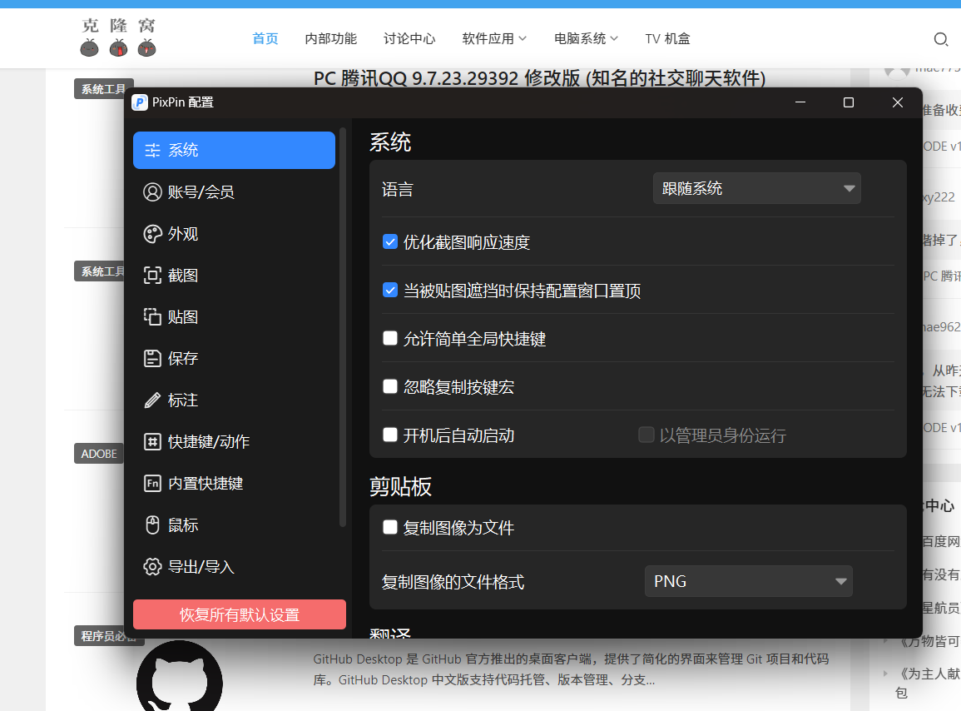The height and width of the screenshot is (711, 961).
Task: Switch to 外观 settings tab text
Action: pos(183,234)
